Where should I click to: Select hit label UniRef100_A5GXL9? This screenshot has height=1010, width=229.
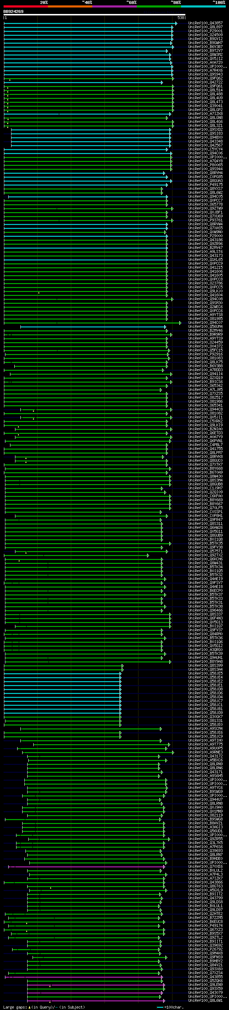click(x=205, y=890)
